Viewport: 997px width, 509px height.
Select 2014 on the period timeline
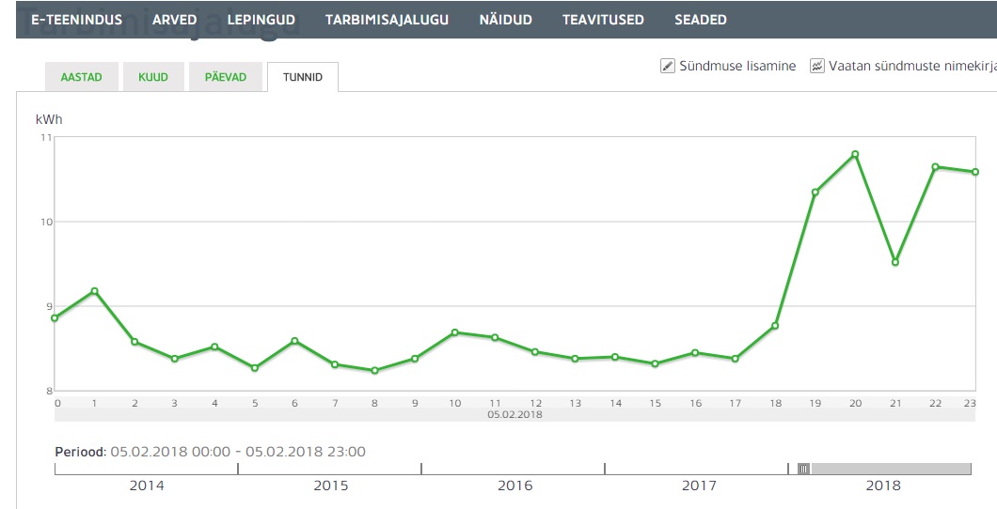(146, 486)
